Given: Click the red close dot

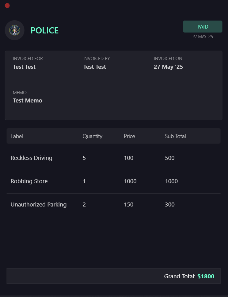Looking at the screenshot, I should click(x=7, y=6).
